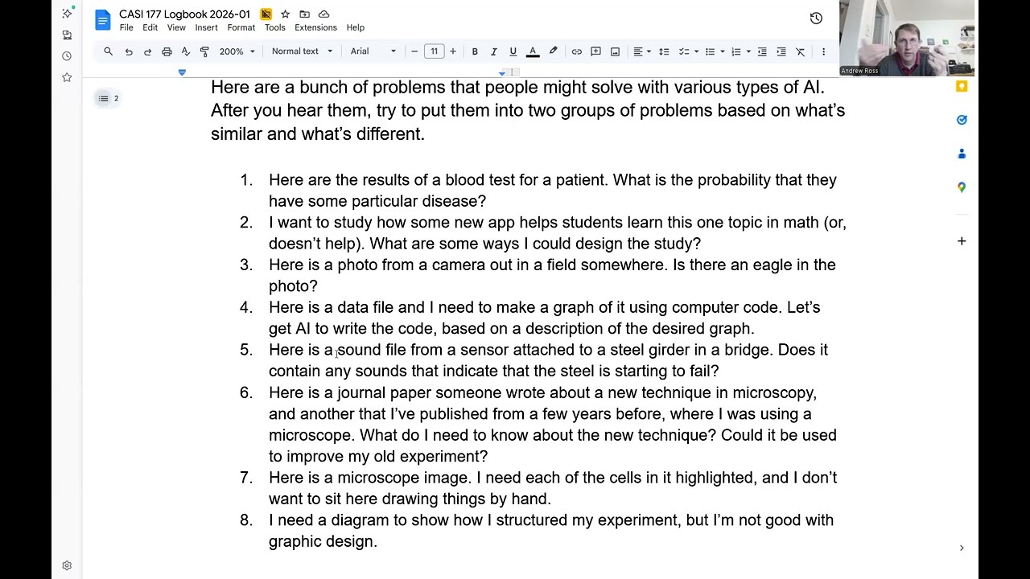Add a comment from the toolbar
Viewport: 1030px width, 579px height.
pos(595,51)
